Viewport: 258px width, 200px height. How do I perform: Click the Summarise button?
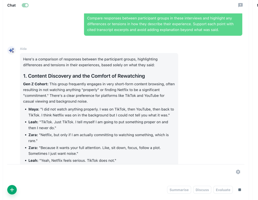coord(179,190)
